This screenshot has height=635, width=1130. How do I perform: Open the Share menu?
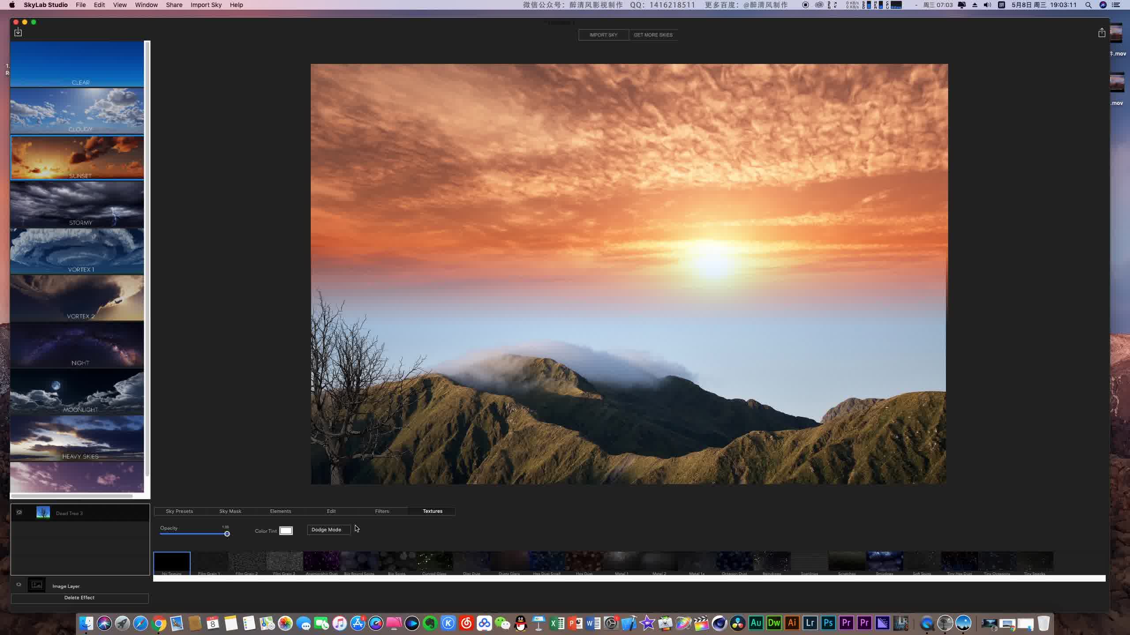coord(174,5)
